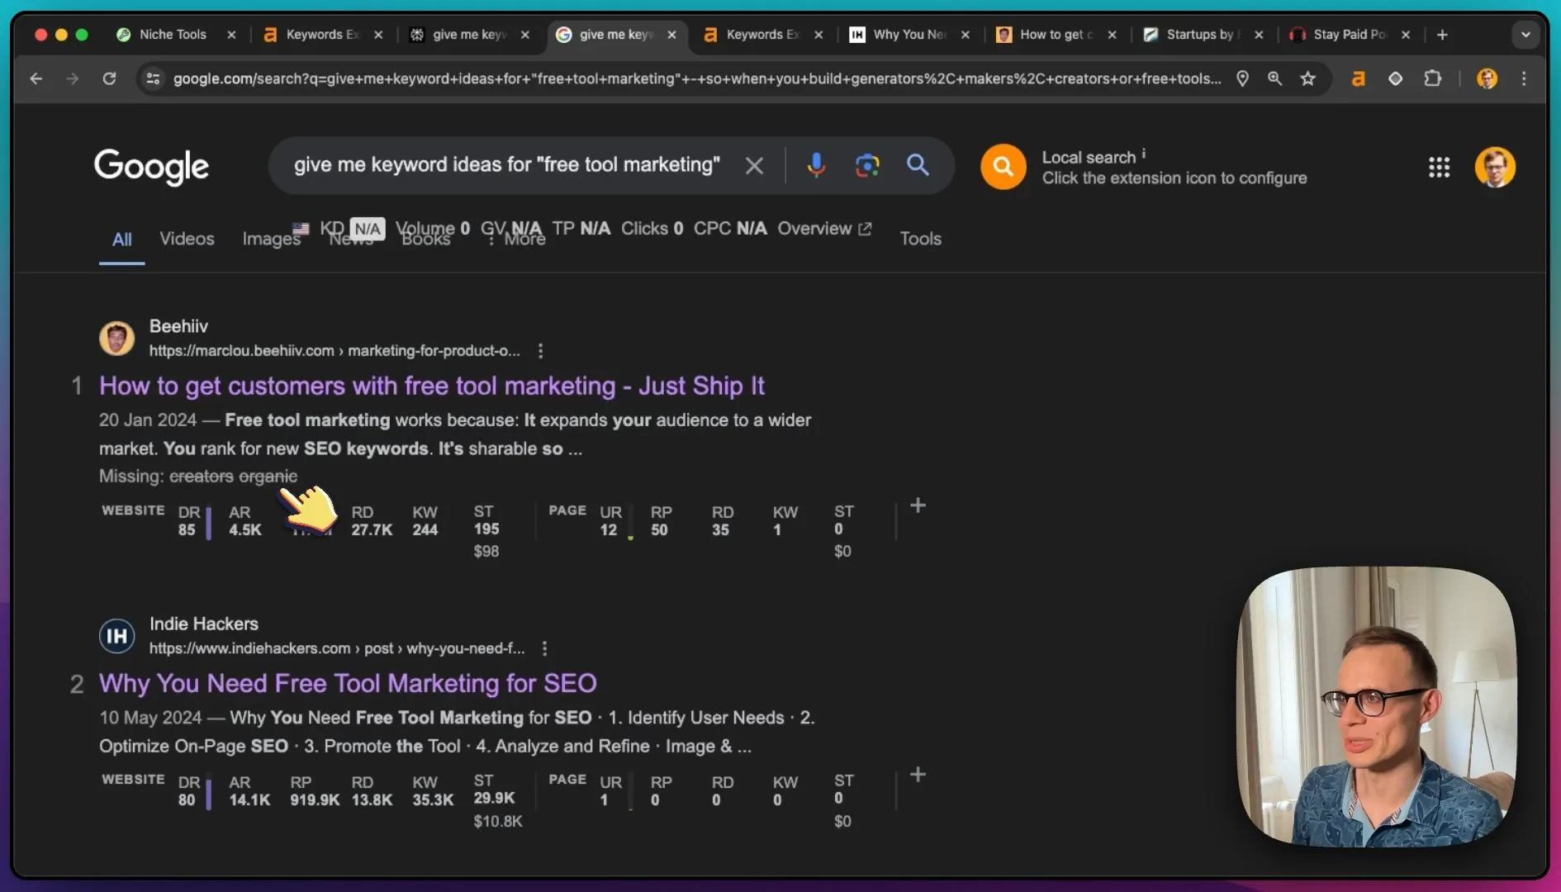This screenshot has height=892, width=1561.
Task: Open the tab search dropdown arrow
Action: click(x=1525, y=35)
